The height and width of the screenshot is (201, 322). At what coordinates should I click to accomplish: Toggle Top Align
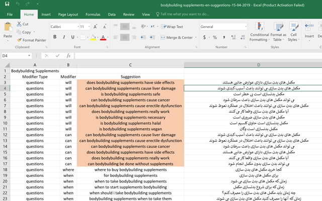pyautogui.click(x=116, y=27)
